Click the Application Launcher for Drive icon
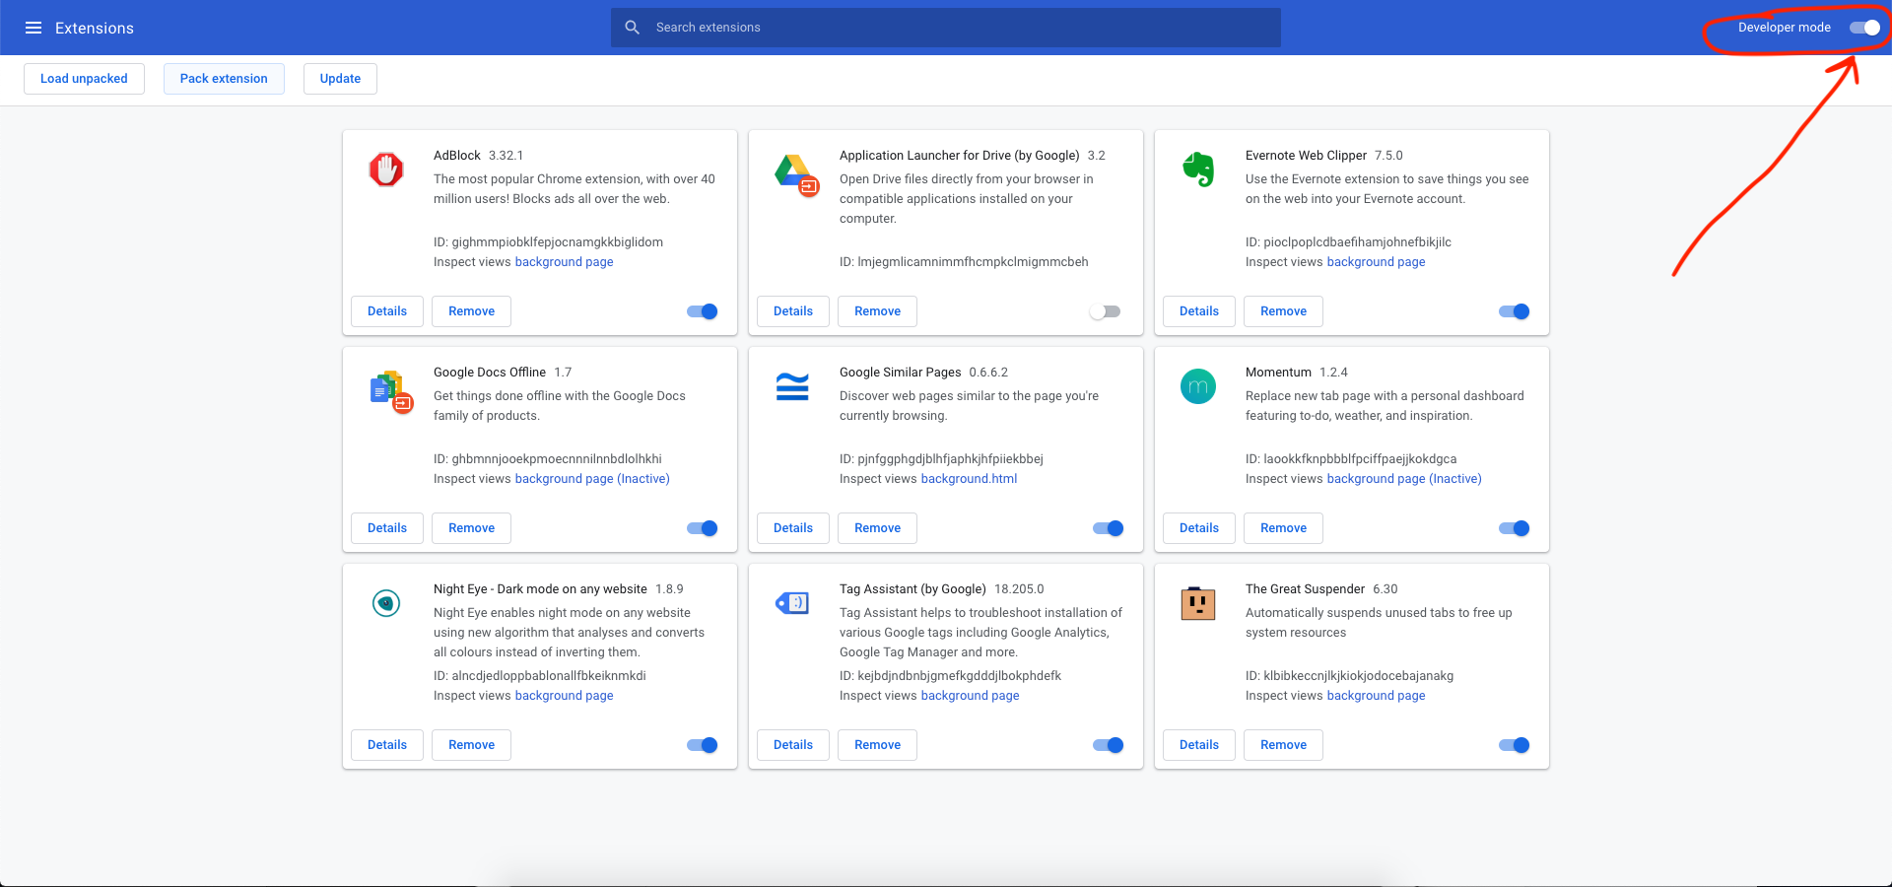The width and height of the screenshot is (1892, 887). (796, 173)
